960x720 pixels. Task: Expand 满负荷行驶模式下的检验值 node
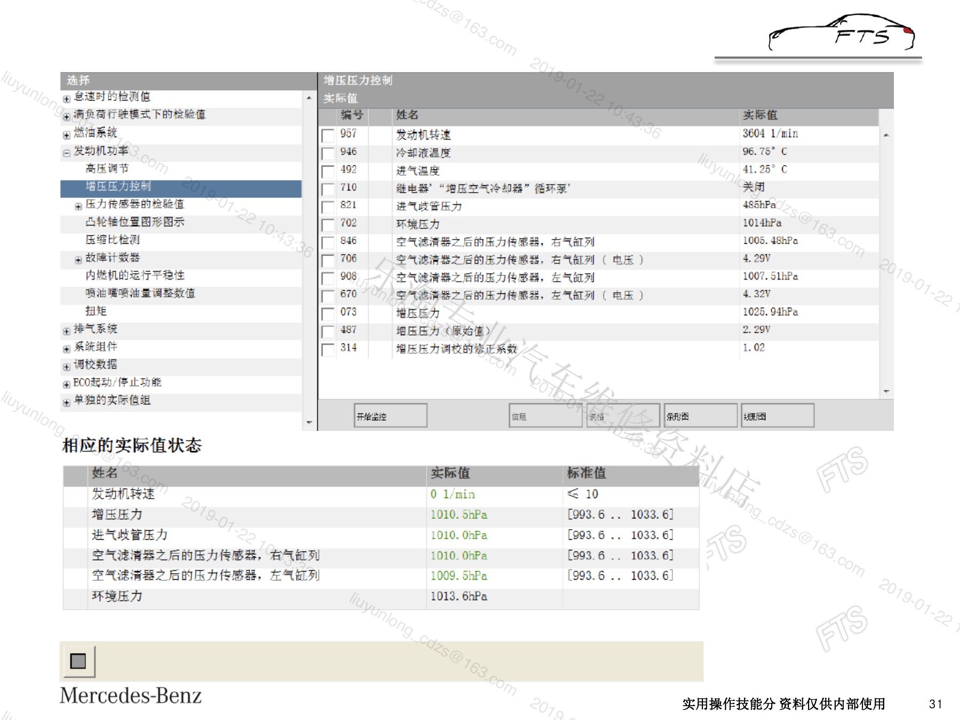[x=67, y=116]
